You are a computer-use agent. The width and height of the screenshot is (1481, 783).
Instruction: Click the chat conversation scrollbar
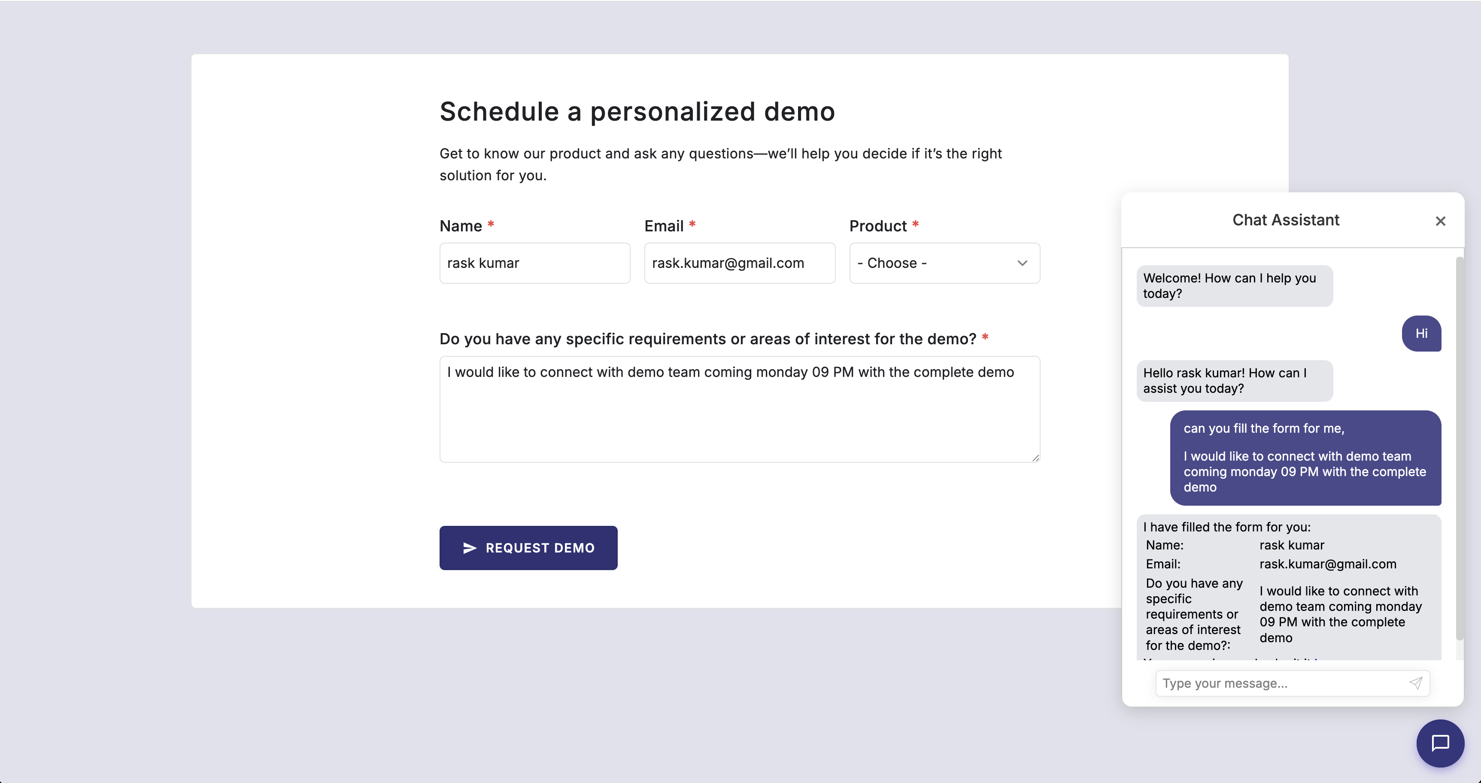click(x=1459, y=449)
